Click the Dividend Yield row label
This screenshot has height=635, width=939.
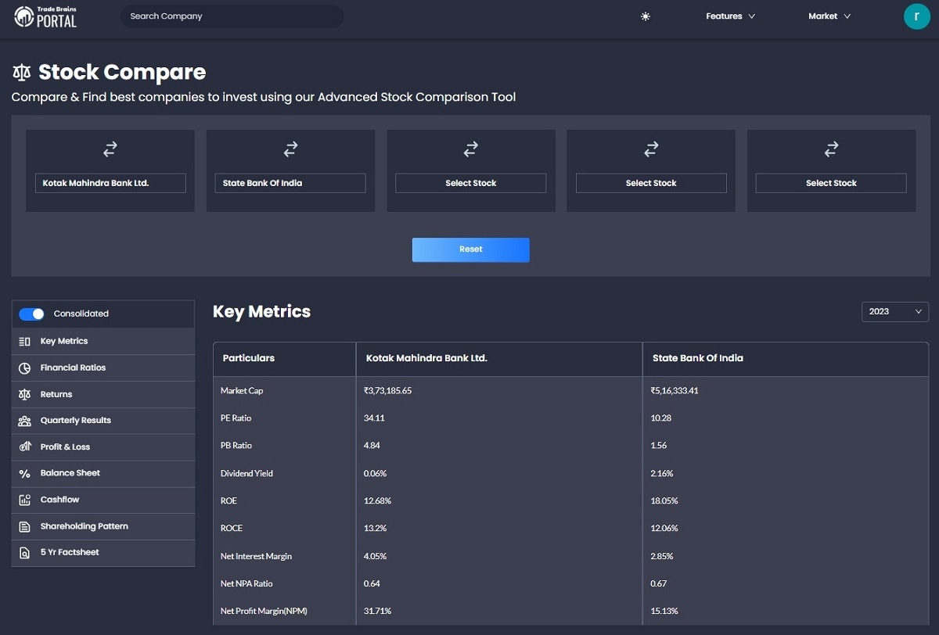(246, 473)
